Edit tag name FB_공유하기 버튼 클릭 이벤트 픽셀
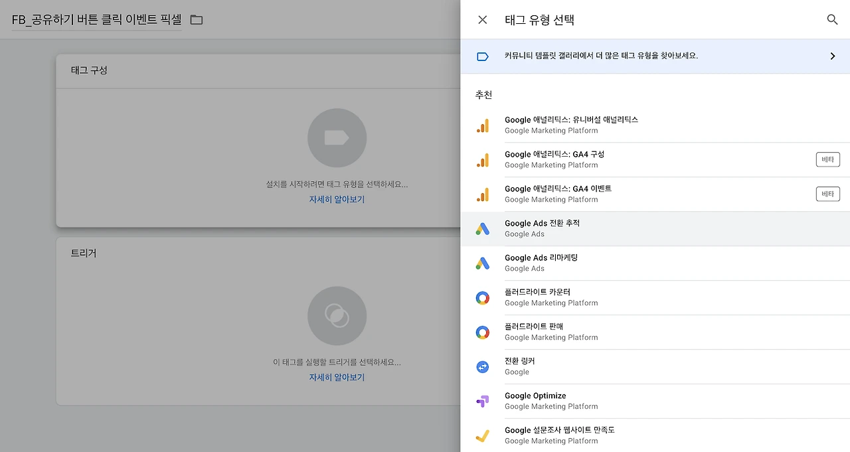 (x=97, y=20)
